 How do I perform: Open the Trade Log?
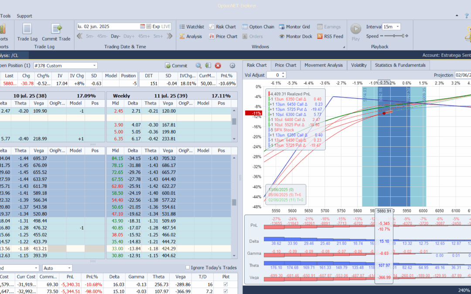27,32
